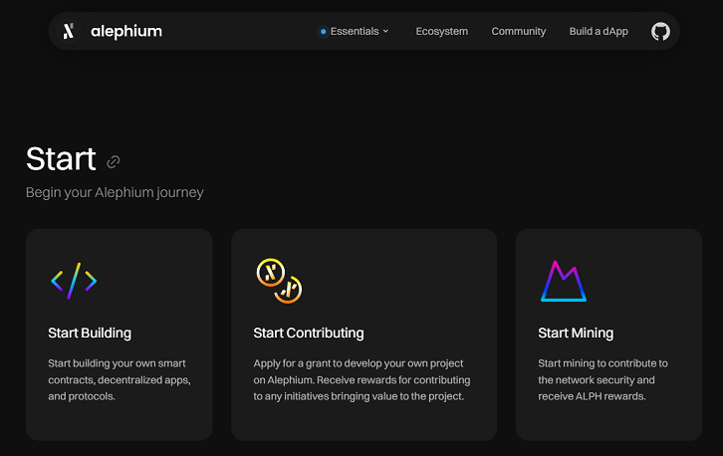Click the gradient mountain mining icon
Screen dimensions: 723x456
click(563, 281)
